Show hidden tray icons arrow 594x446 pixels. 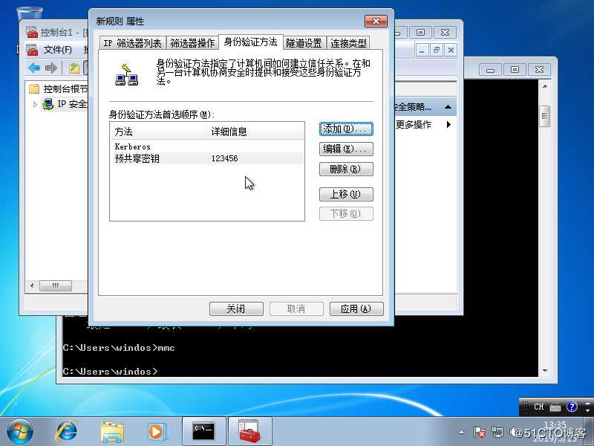(461, 432)
